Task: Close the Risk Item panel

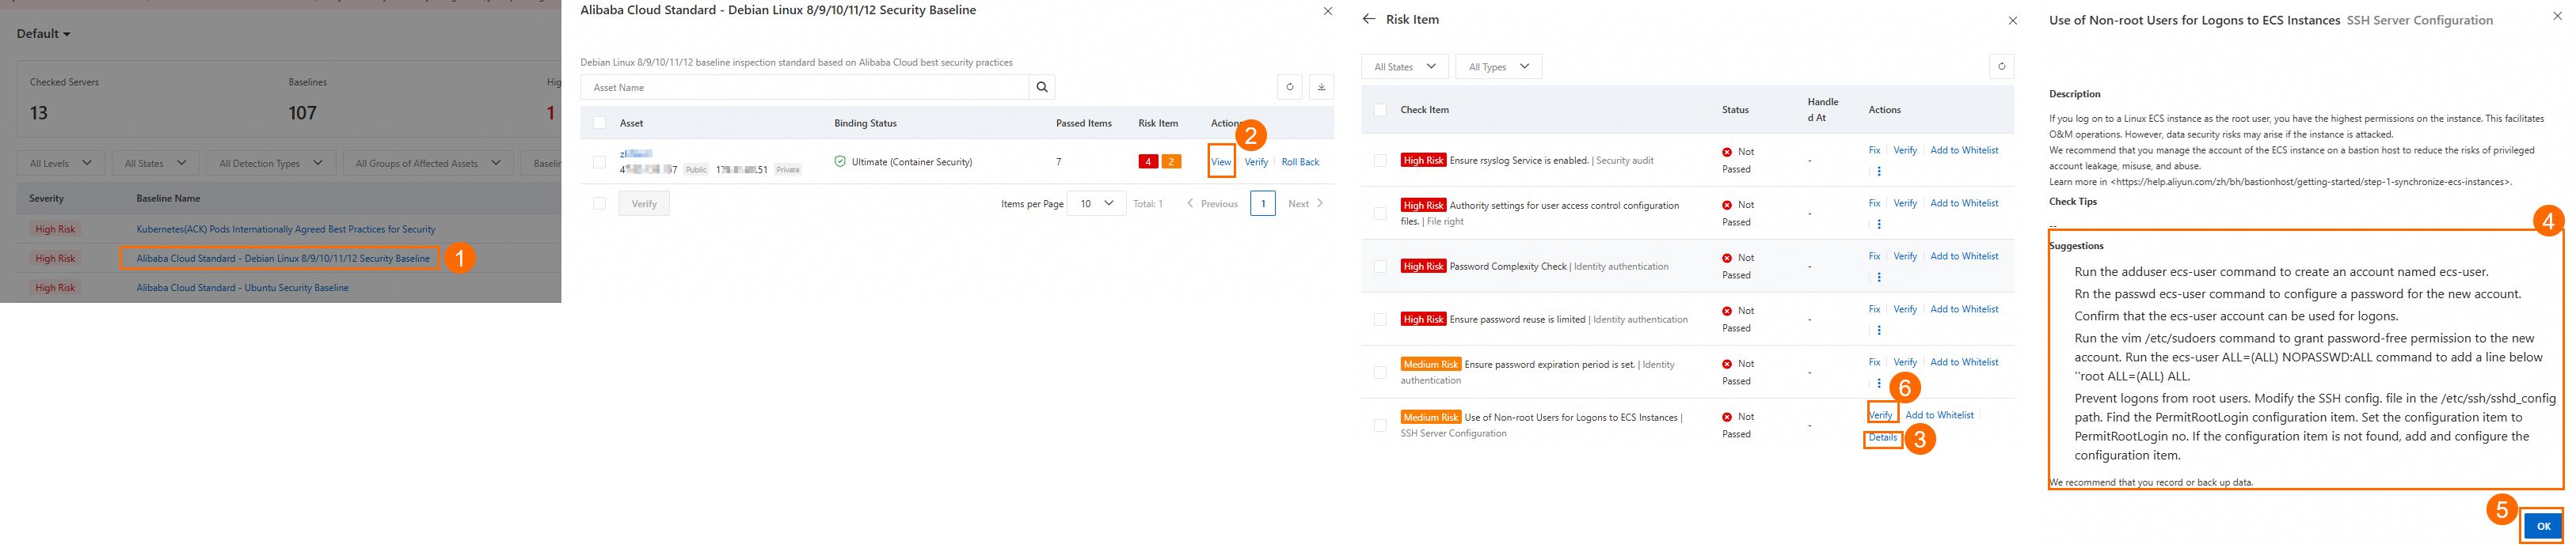Action: 2013,21
